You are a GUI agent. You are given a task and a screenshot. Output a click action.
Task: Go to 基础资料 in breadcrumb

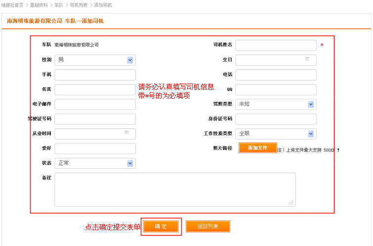39,5
